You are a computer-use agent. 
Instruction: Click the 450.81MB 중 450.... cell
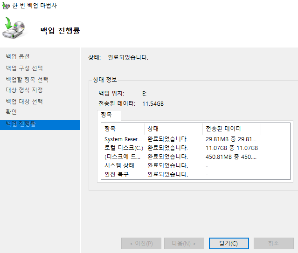point(231,157)
